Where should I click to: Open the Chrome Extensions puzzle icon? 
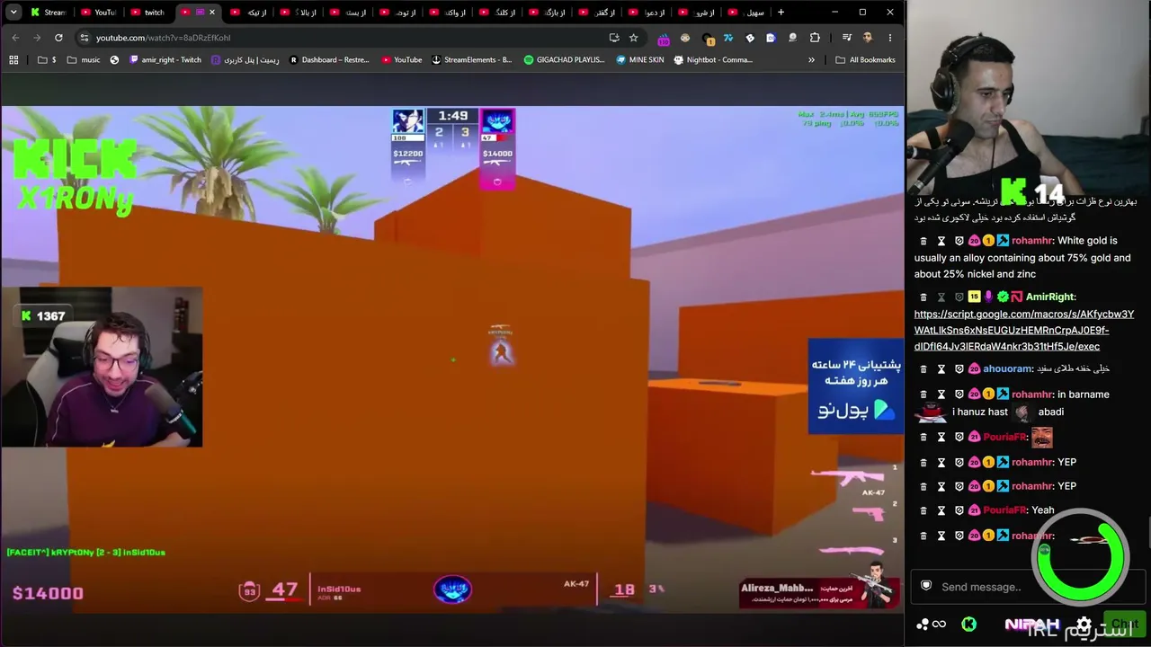coord(815,38)
